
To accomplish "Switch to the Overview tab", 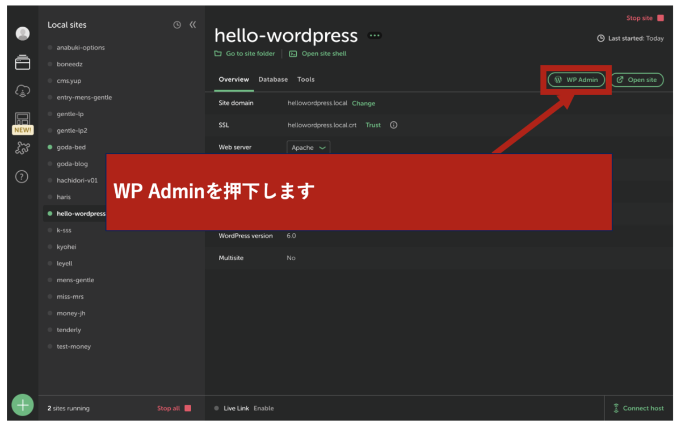I will pyautogui.click(x=234, y=79).
